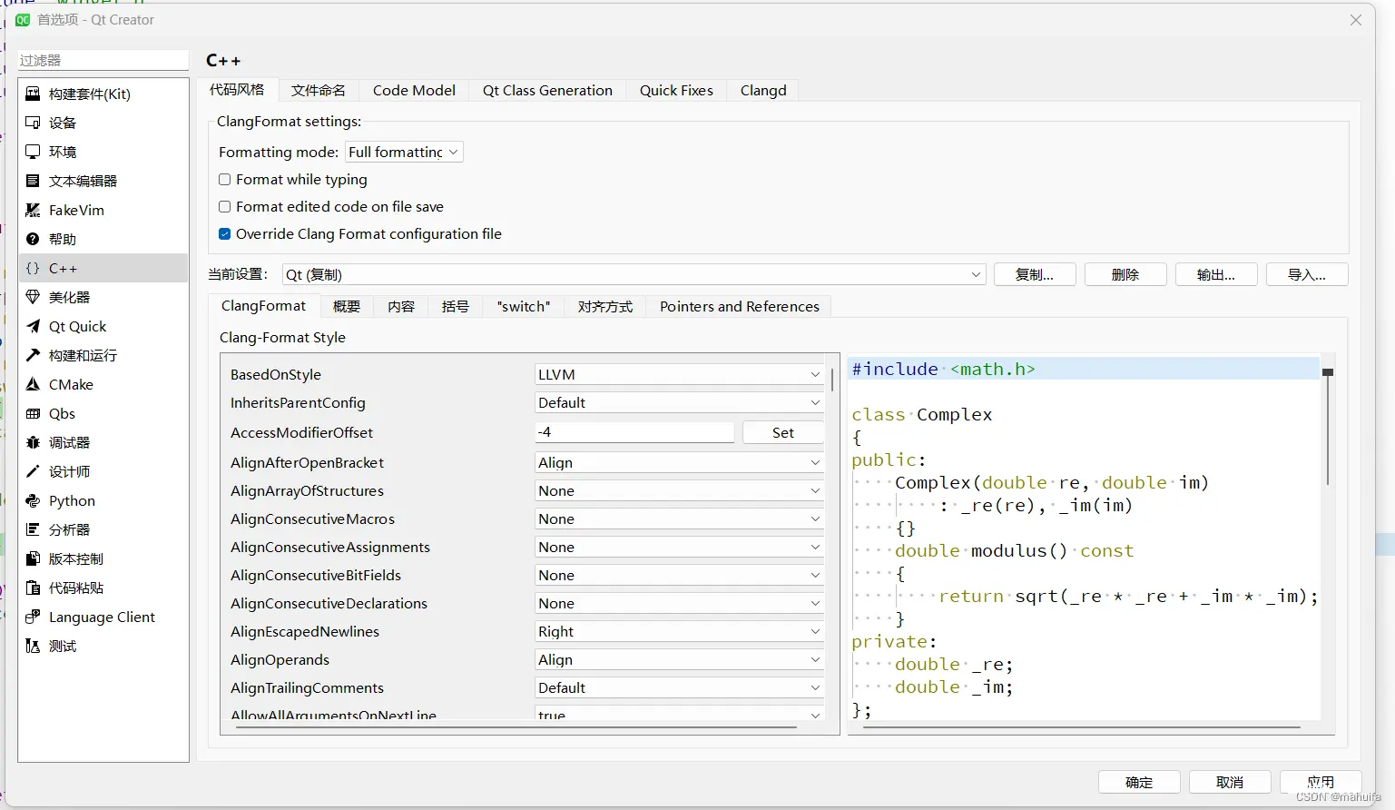The image size is (1395, 810).
Task: Open the 帮助 help category
Action: (103, 239)
